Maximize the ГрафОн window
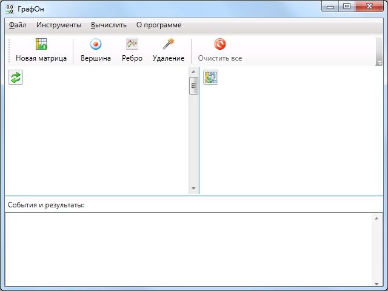The image size is (388, 291). 347,7
